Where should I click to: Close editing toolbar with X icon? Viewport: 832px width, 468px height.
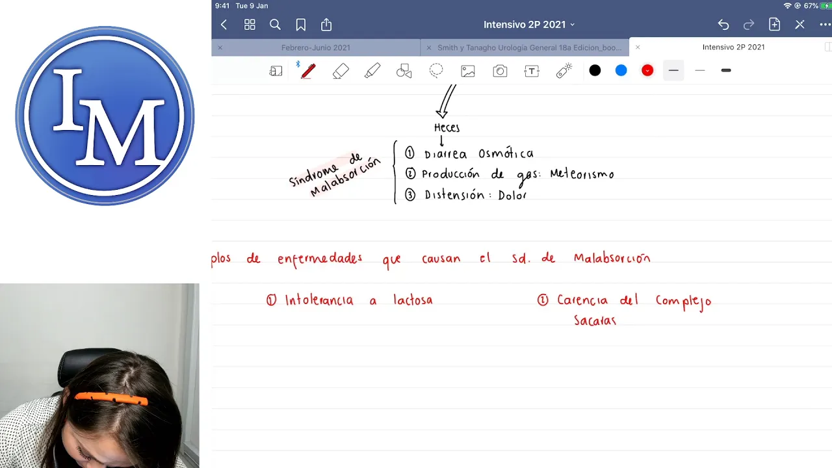tap(800, 25)
